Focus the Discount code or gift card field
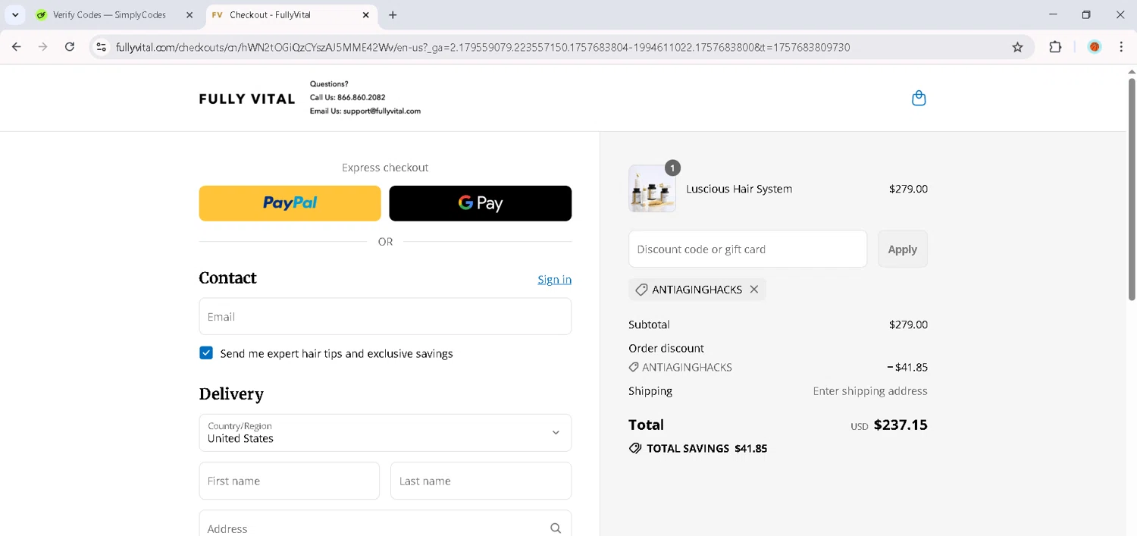Image resolution: width=1137 pixels, height=536 pixels. tap(747, 249)
